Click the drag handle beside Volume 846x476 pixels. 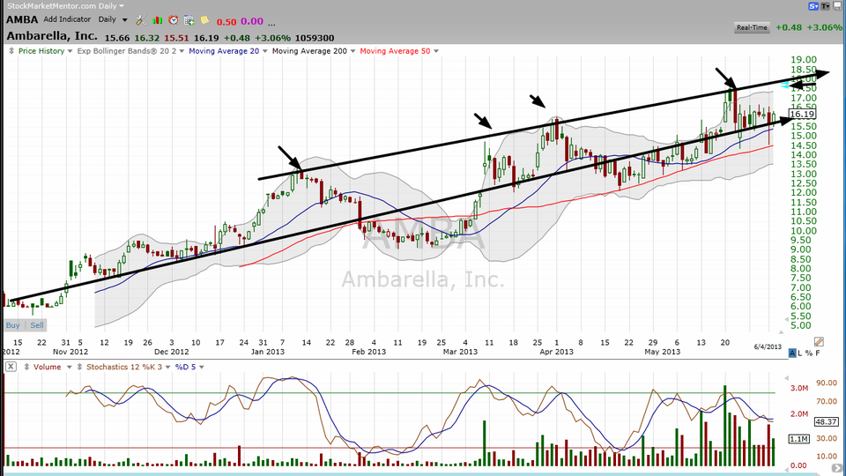tap(26, 367)
